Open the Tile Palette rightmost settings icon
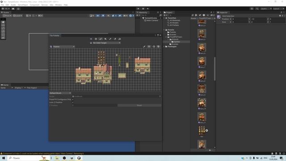286x161 pixels. (159, 47)
